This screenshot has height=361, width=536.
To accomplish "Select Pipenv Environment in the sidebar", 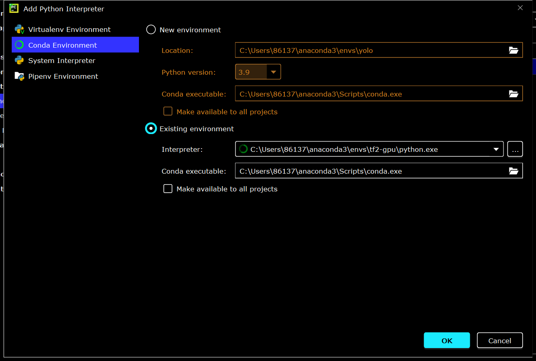I will (x=75, y=76).
